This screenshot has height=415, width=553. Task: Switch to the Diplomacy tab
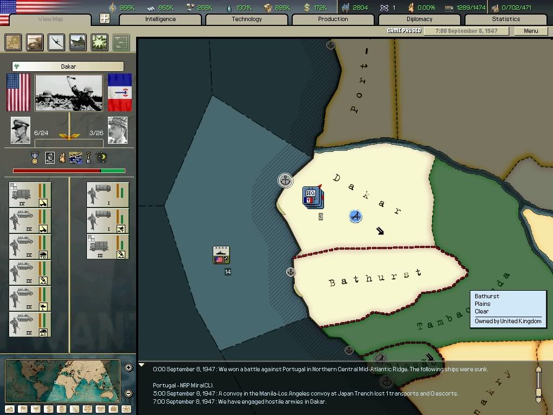coord(419,19)
